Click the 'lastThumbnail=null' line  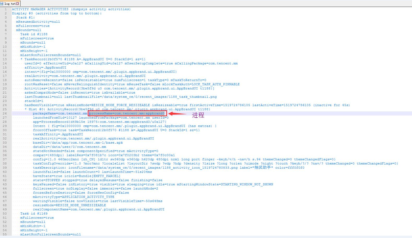click(x=121, y=97)
